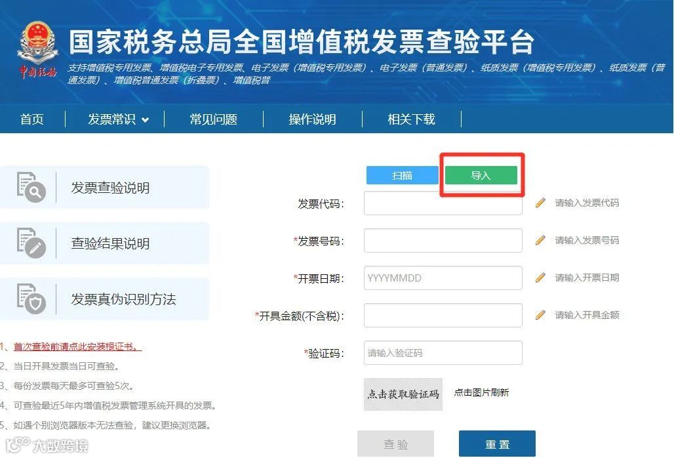Click the 点击获取验证码 captcha image
The width and height of the screenshot is (674, 458).
[x=403, y=394]
